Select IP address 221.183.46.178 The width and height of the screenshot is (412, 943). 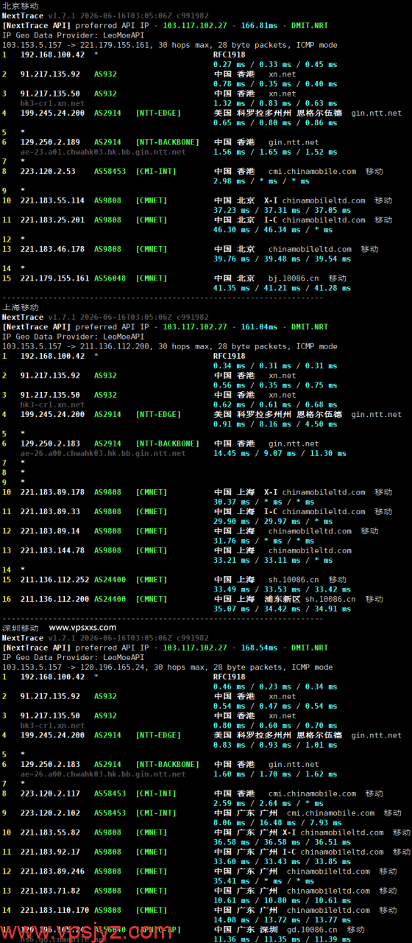(x=52, y=249)
